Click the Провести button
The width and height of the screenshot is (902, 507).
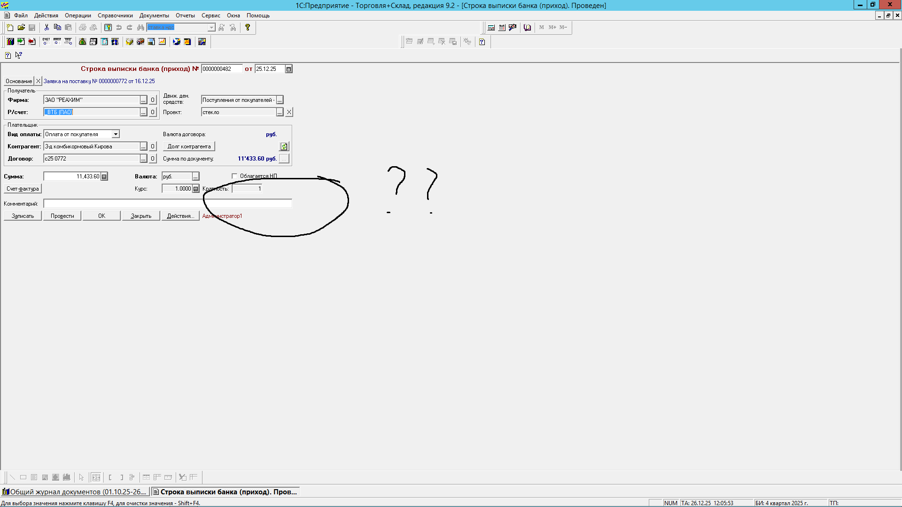click(x=62, y=216)
